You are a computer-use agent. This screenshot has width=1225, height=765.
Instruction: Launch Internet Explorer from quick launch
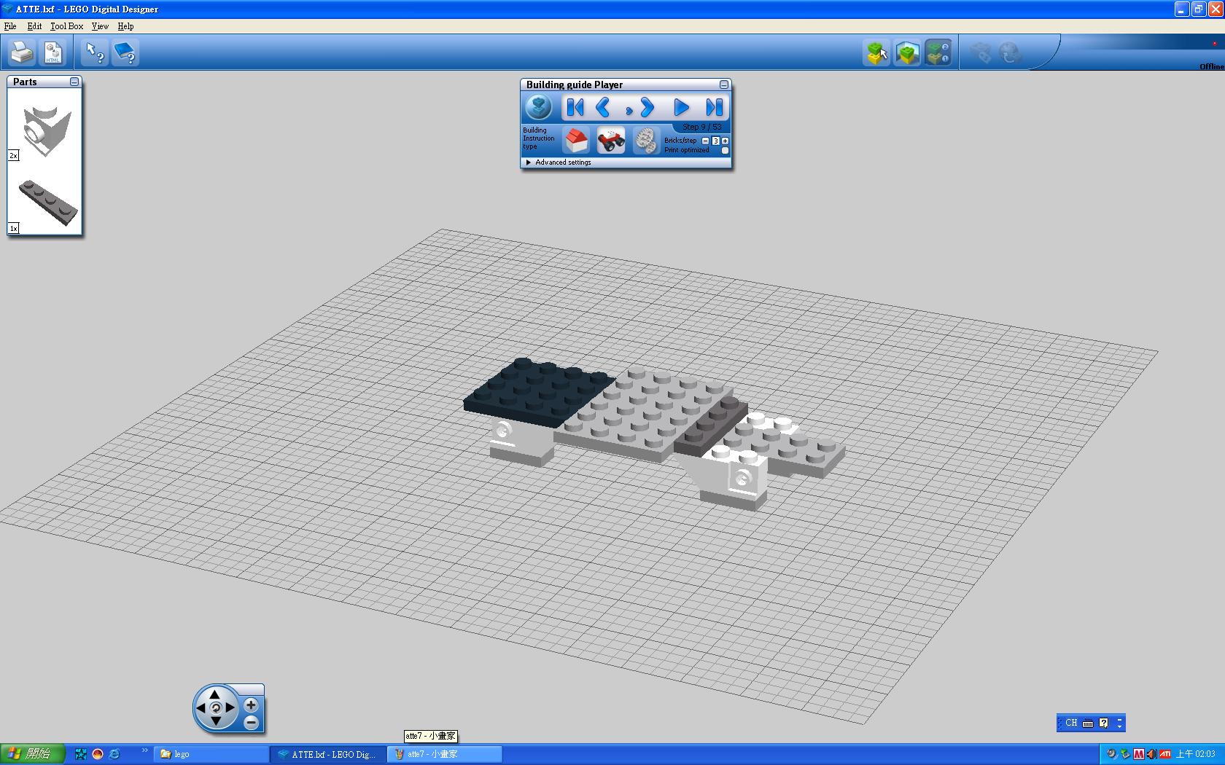114,754
